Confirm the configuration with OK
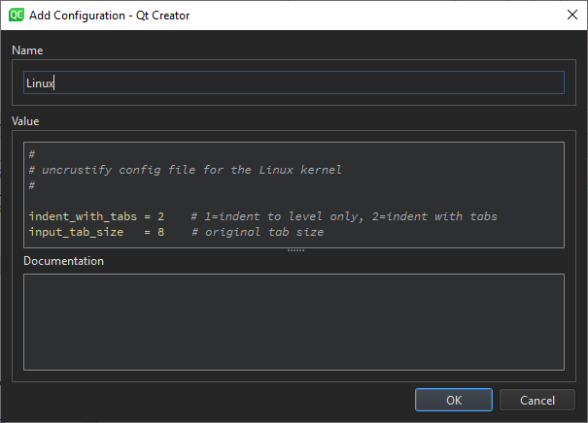This screenshot has width=588, height=423. coord(453,400)
